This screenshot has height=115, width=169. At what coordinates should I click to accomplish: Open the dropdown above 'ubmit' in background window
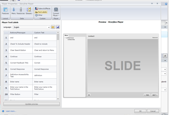(x=165, y=74)
